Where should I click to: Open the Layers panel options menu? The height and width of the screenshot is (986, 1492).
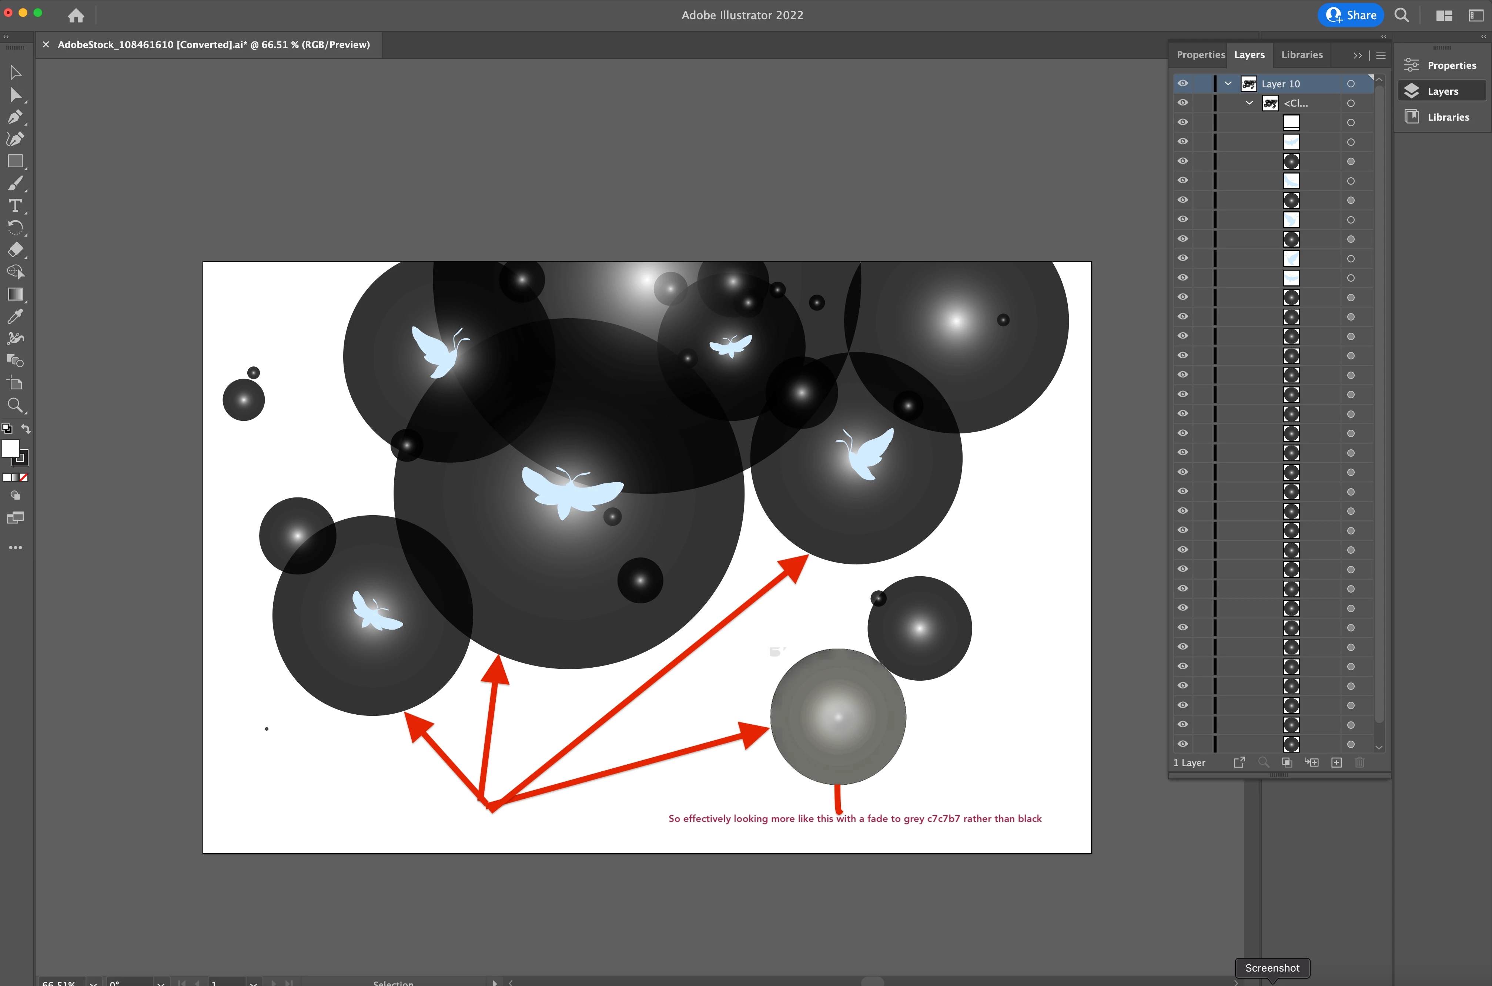coord(1381,56)
